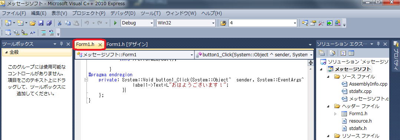The width and height of the screenshot is (400, 140).
Task: Select resource.h in Solution Explorer
Action: (x=360, y=121)
